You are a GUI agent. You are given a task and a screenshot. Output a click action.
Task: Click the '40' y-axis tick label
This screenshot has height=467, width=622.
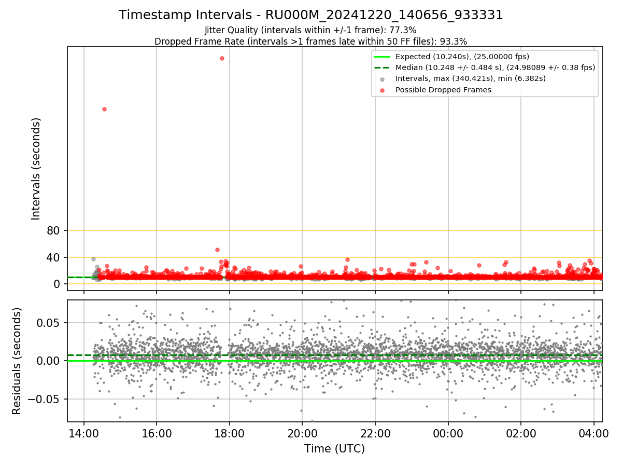click(54, 257)
